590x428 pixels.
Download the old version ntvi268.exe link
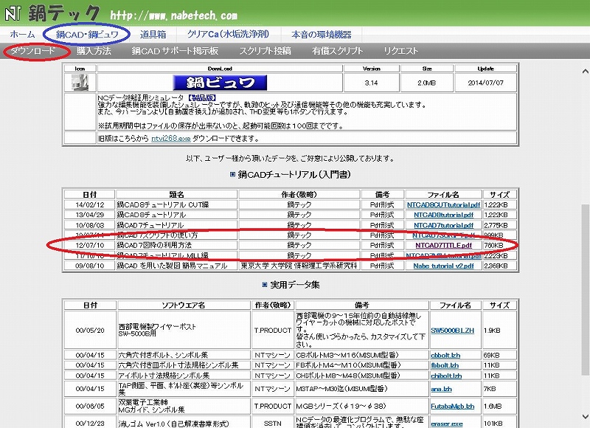point(170,138)
